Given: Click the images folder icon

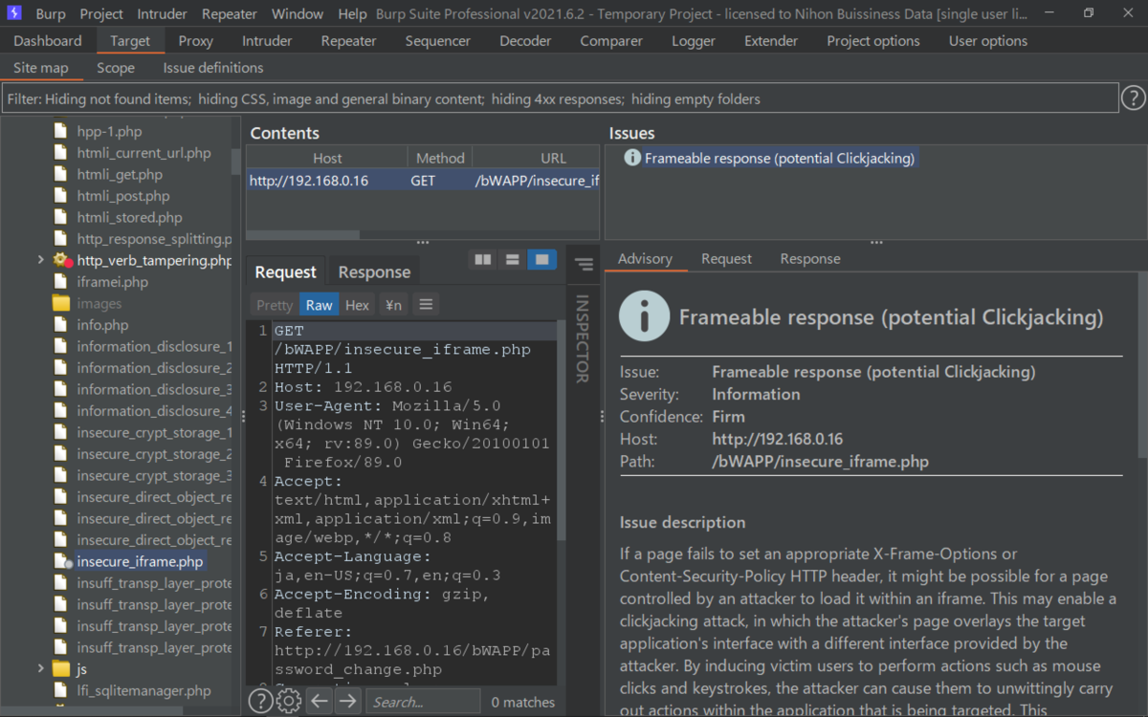Looking at the screenshot, I should click(61, 303).
